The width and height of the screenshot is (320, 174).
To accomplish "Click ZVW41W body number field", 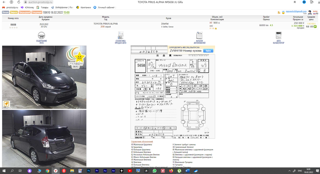I will [x=186, y=51].
